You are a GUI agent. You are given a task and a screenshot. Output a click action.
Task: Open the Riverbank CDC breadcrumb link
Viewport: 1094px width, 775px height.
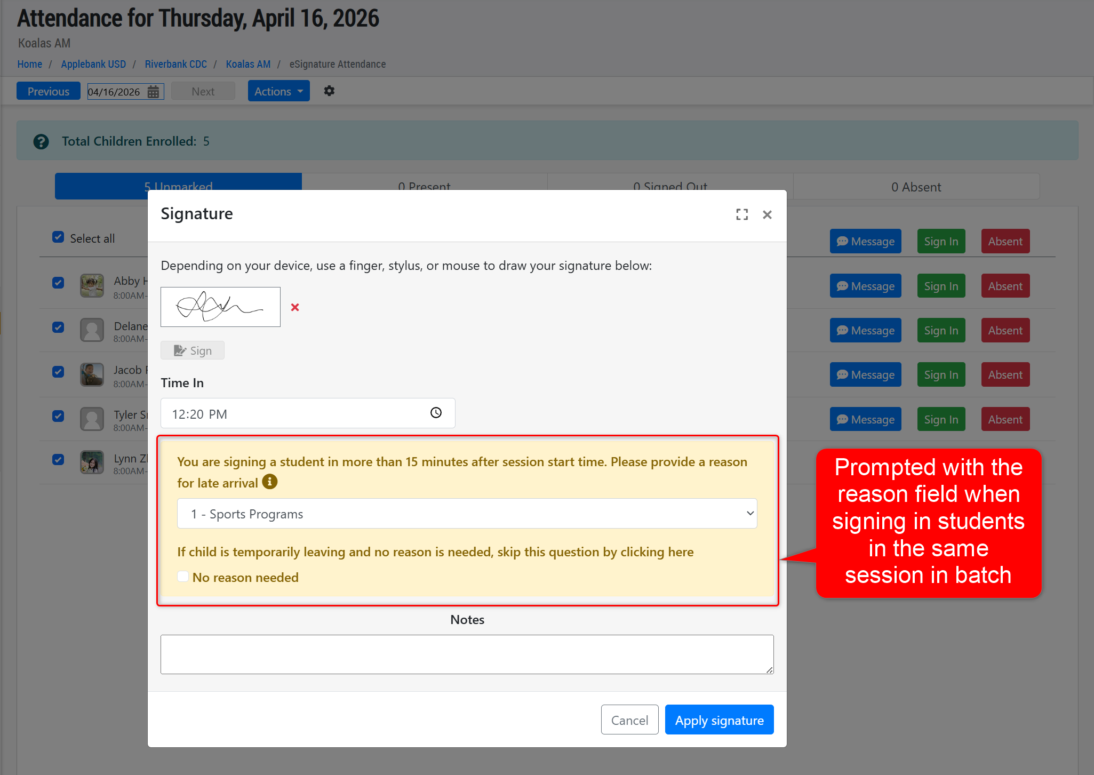[175, 64]
